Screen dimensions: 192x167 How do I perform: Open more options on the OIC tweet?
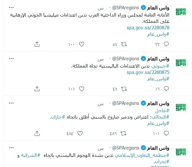pyautogui.click(x=11, y=148)
